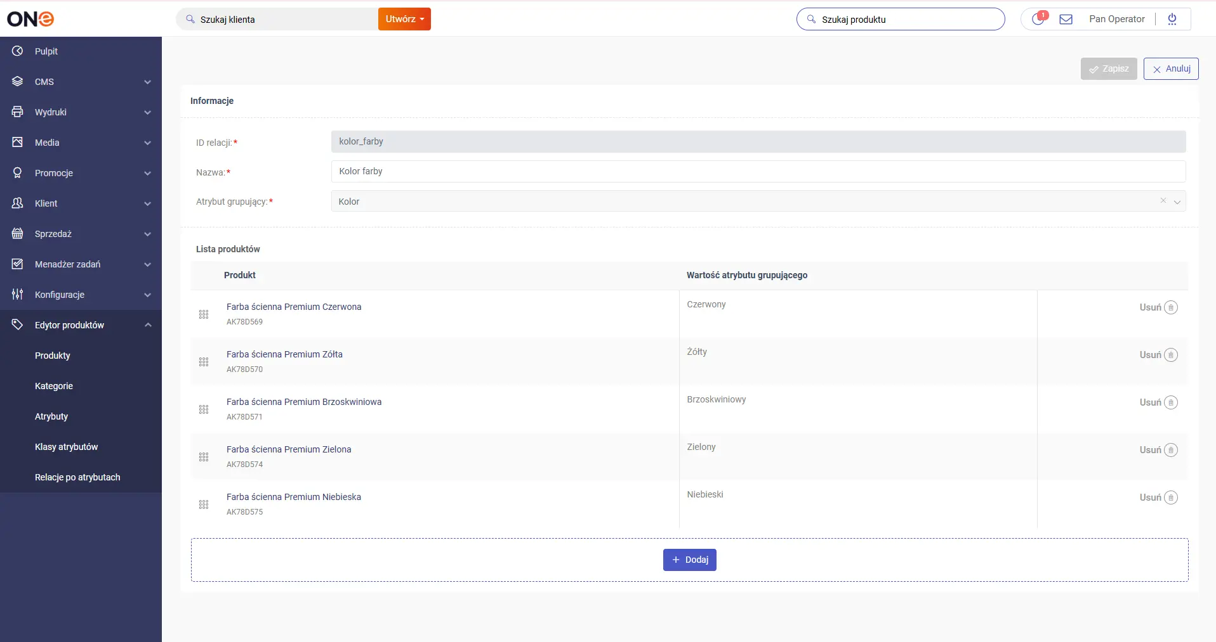1216x642 pixels.
Task: Delete Farba ścienna Premium Zielona row via trash icon
Action: coord(1171,450)
